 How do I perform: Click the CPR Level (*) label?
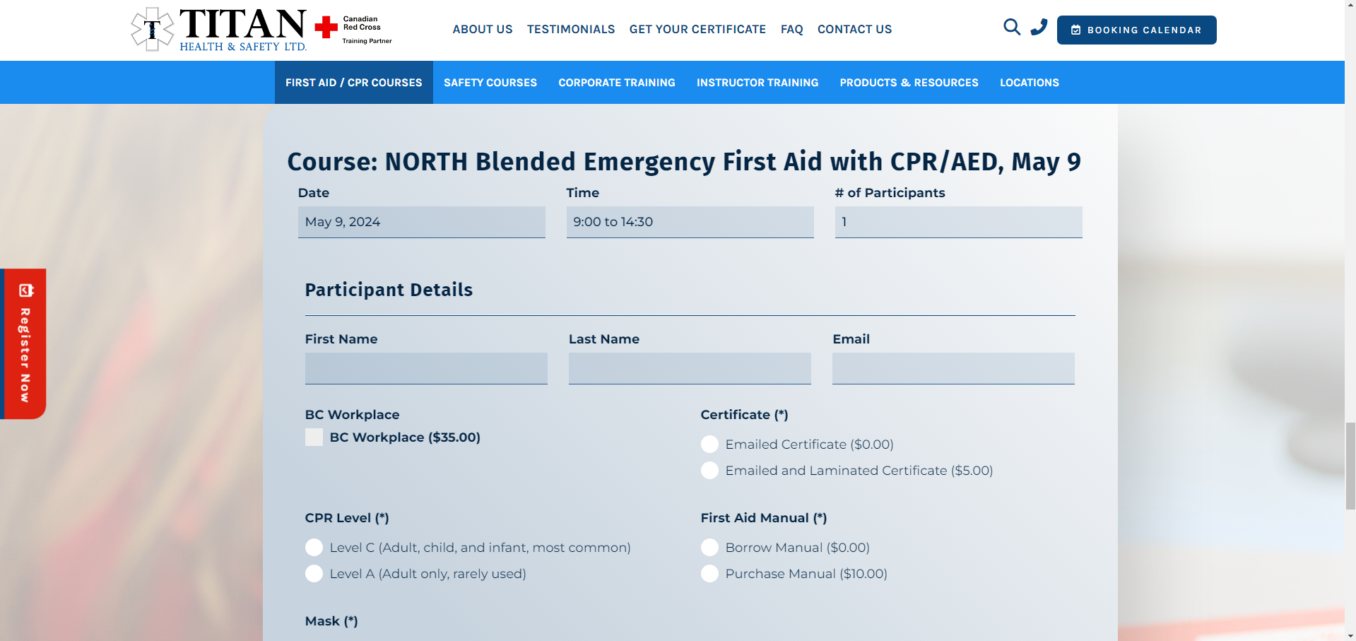(x=347, y=518)
